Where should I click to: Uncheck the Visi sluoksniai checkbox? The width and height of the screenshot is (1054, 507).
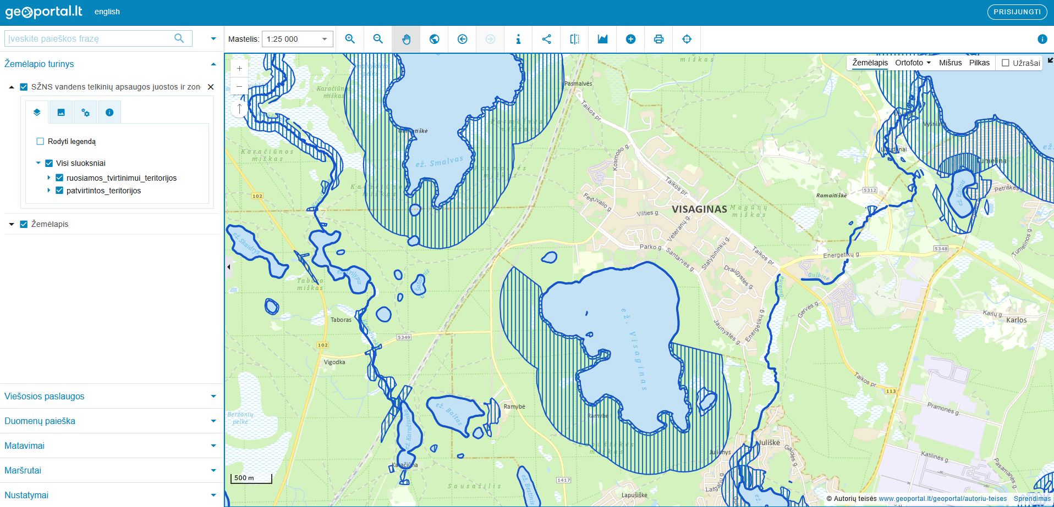(49, 163)
